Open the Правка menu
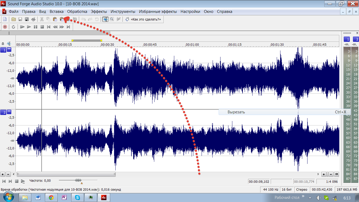Image resolution: width=359 pixels, height=202 pixels. click(29, 12)
